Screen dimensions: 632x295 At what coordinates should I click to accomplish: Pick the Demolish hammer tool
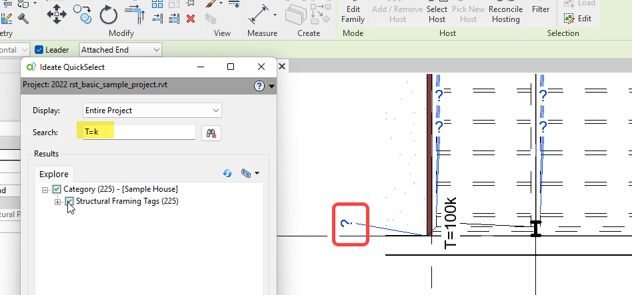coord(23,19)
